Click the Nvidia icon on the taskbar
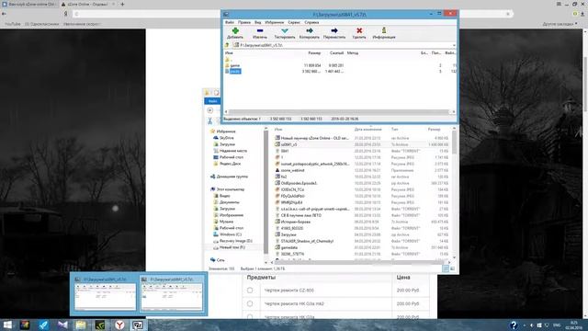This screenshot has height=331, width=588. (x=100, y=325)
